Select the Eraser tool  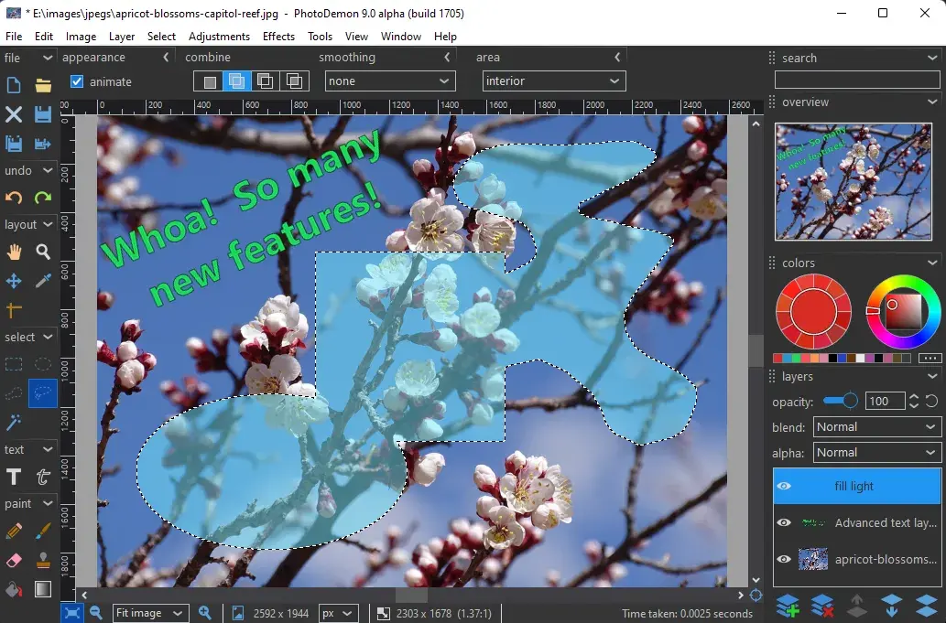click(x=14, y=559)
